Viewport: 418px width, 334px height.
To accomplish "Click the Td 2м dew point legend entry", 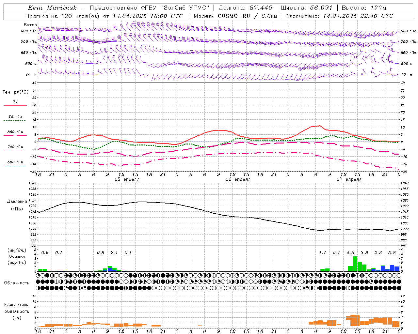I will point(15,117).
